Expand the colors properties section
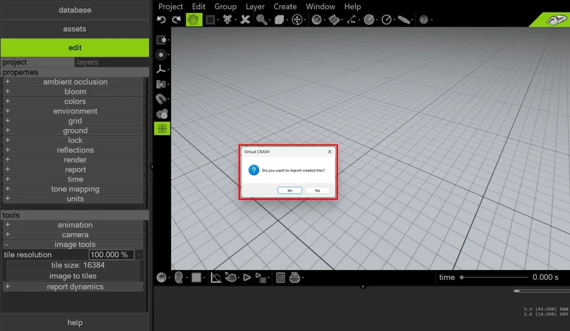This screenshot has height=331, width=570. 73,101
